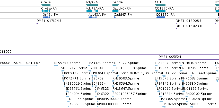Click EK072741.5prime entry
Image resolution: width=219 pixels, height=108 pixels.
pos(63,81)
